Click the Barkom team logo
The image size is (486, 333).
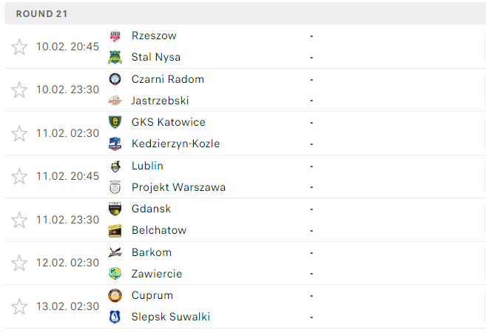[x=115, y=252]
